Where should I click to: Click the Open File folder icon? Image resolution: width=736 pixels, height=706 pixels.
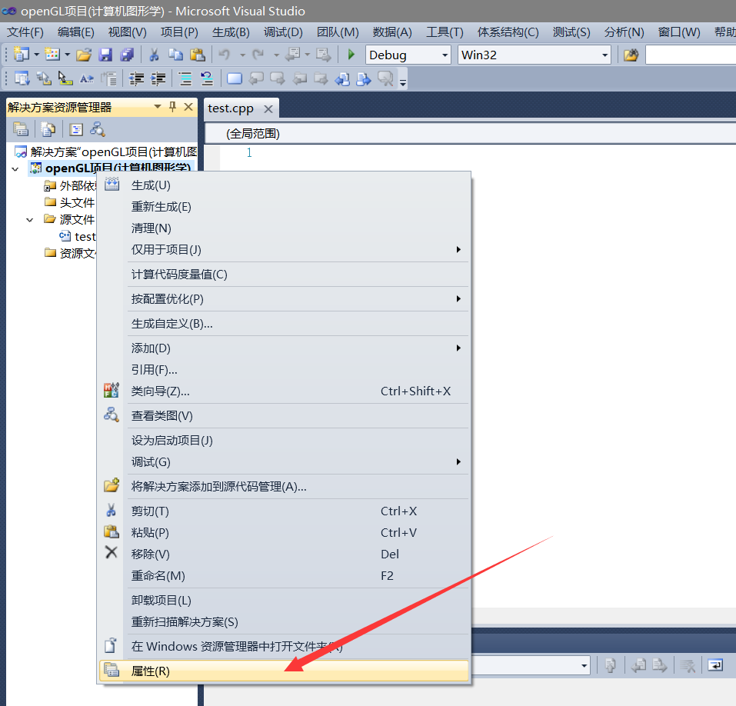pos(83,55)
